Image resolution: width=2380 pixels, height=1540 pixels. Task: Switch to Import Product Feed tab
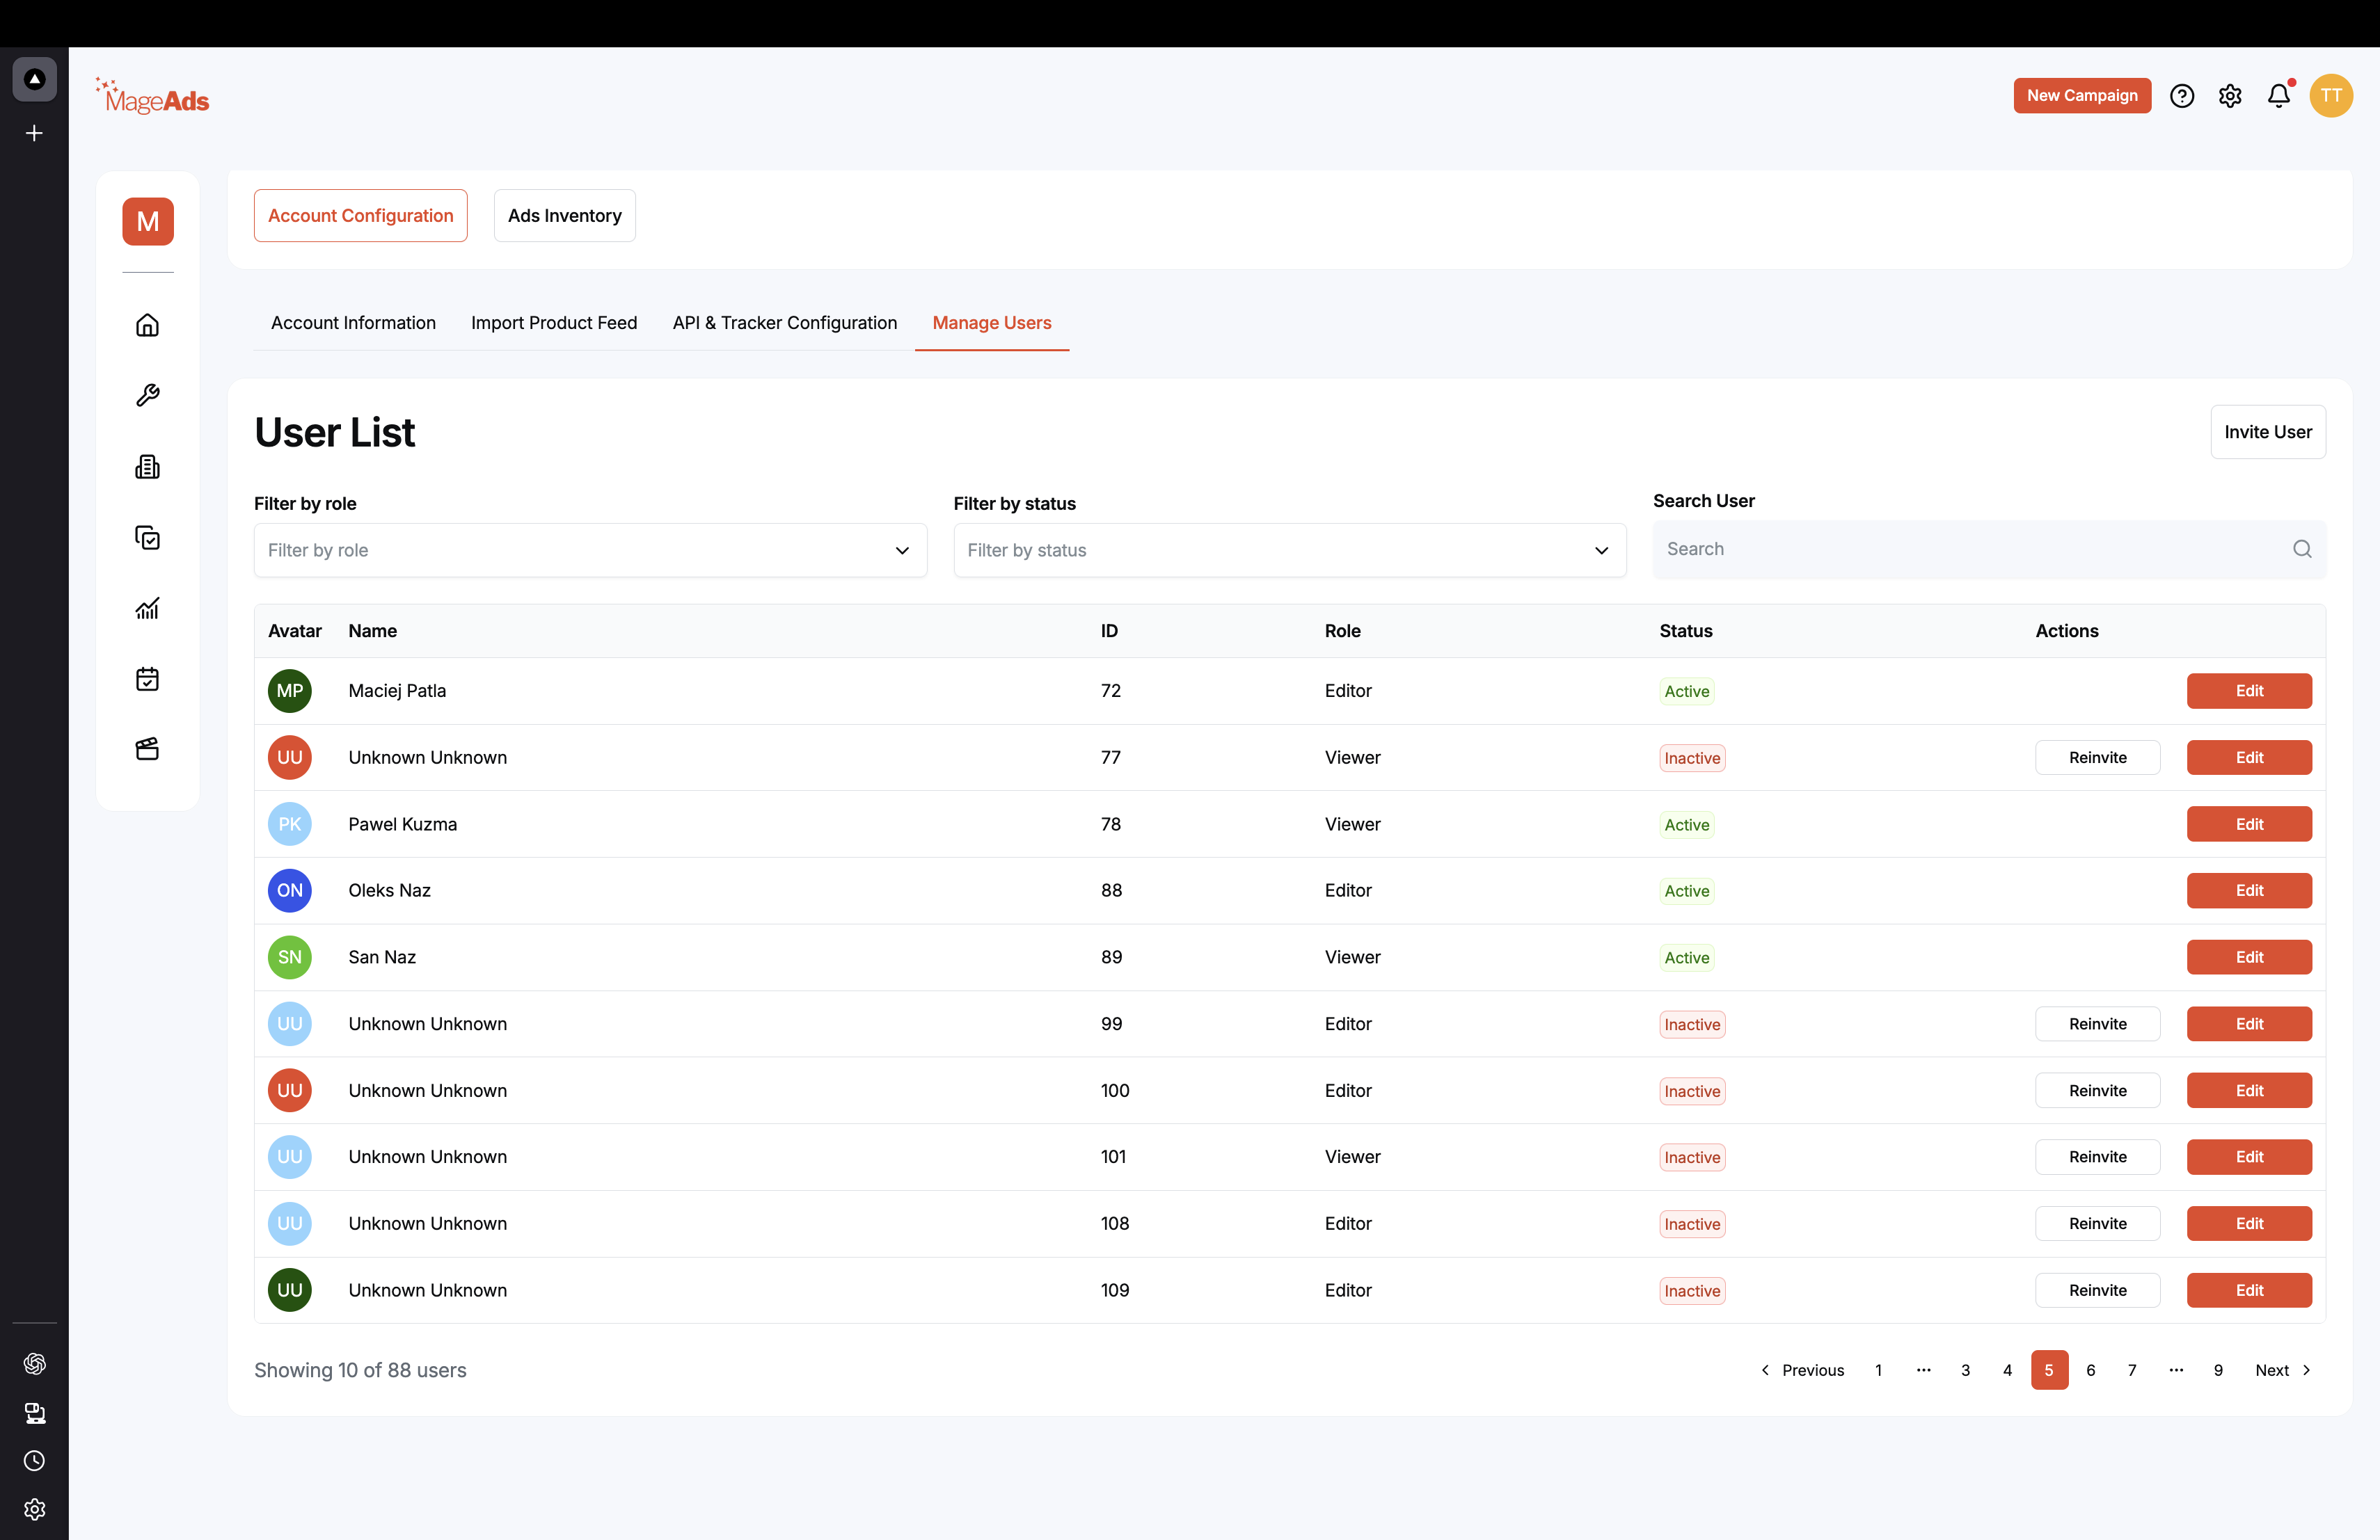[554, 323]
